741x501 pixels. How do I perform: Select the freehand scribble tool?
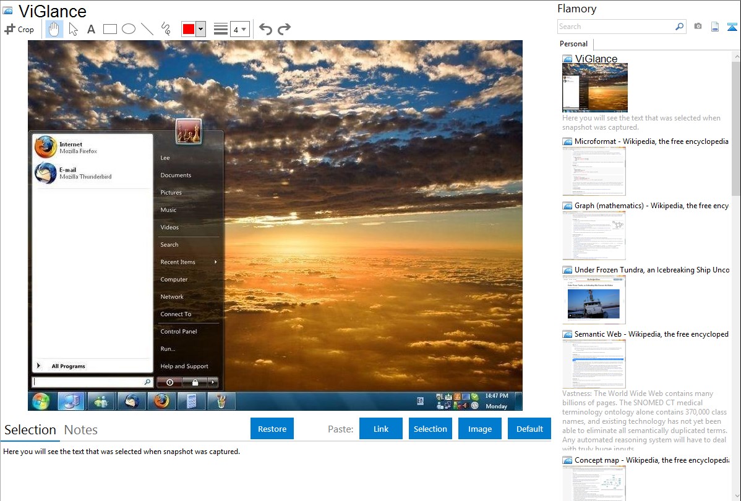166,29
